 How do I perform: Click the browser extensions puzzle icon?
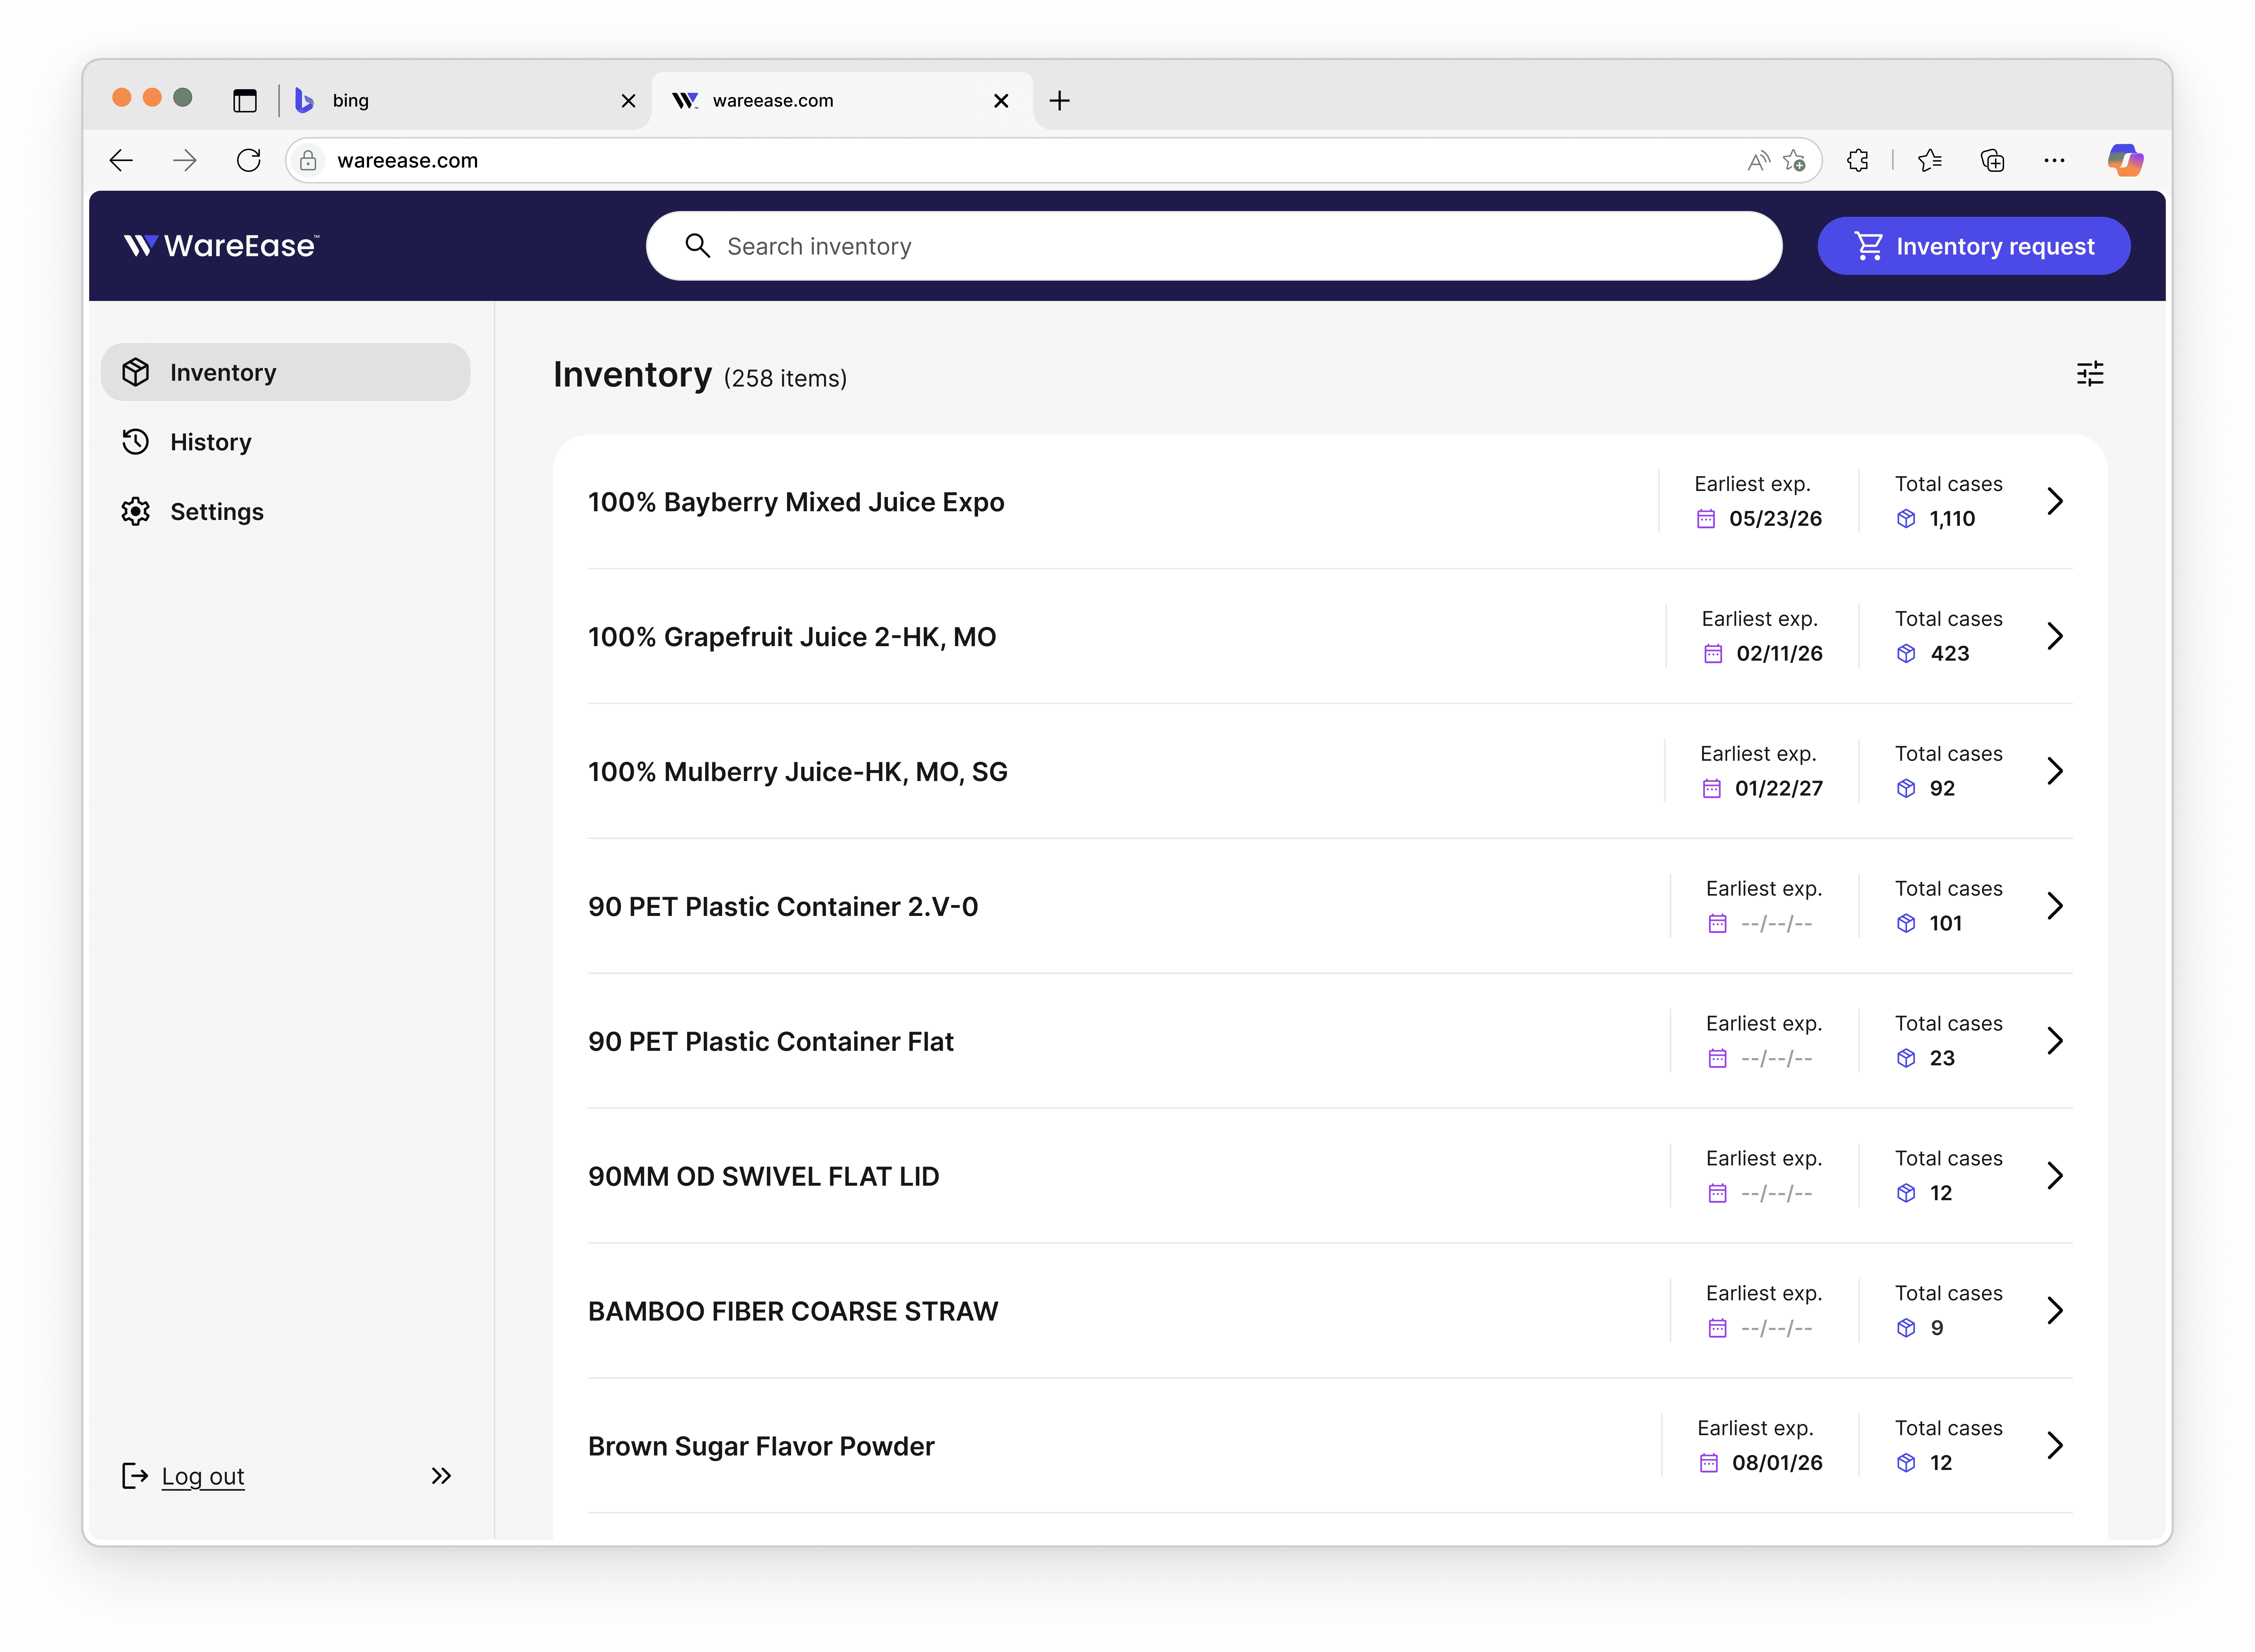[x=1857, y=160]
